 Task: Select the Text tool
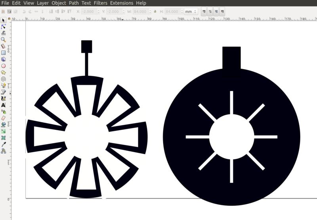coord(3,105)
